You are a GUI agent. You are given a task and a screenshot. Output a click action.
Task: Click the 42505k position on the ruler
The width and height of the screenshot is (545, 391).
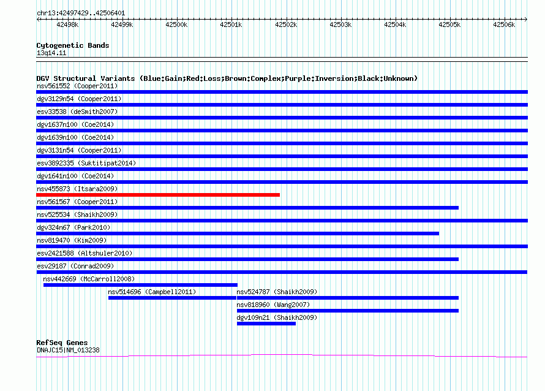(449, 25)
